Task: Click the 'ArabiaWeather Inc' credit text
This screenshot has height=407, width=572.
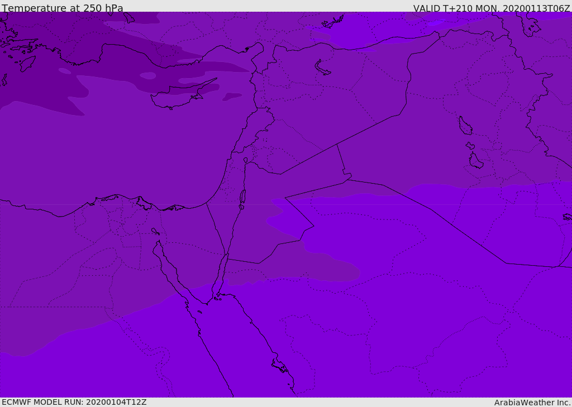Action: point(532,403)
